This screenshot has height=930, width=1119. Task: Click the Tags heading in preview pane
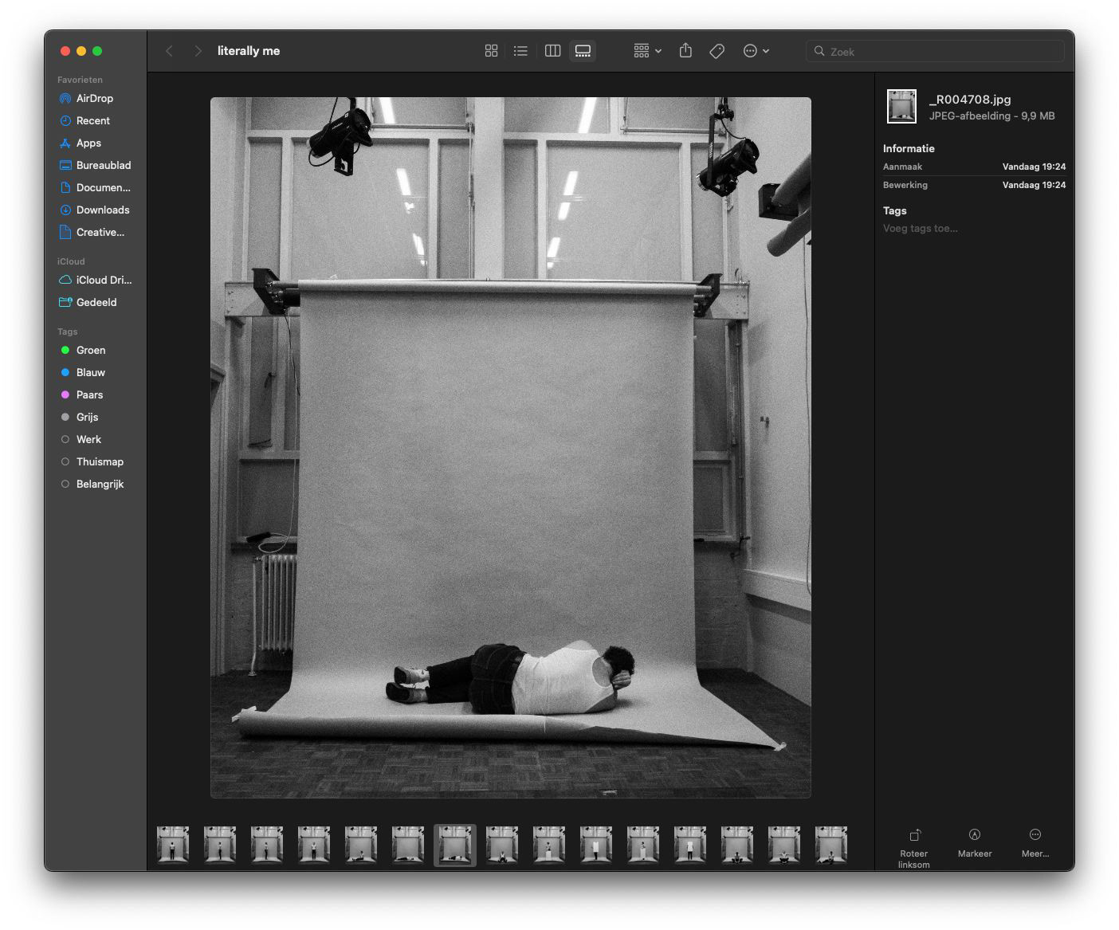pos(895,211)
